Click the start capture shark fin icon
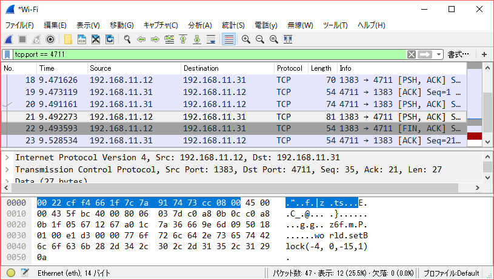The image size is (494, 280). tap(8, 39)
